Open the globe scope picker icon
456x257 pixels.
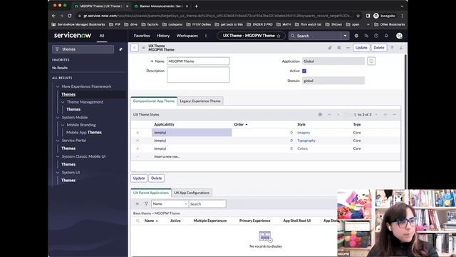click(356, 36)
